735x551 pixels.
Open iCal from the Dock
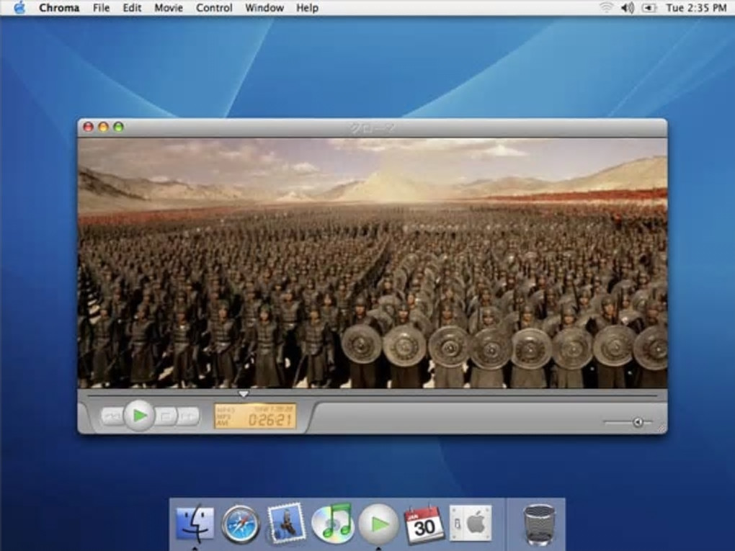(424, 525)
